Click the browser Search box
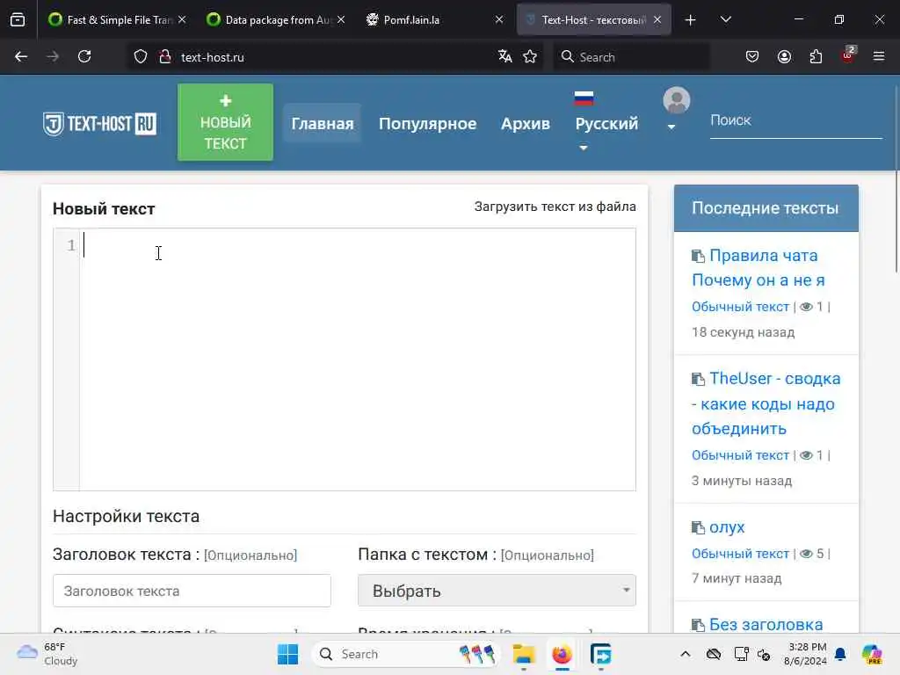This screenshot has height=675, width=900. click(x=631, y=57)
